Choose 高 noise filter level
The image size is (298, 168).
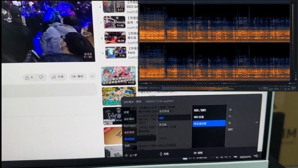click(x=230, y=110)
